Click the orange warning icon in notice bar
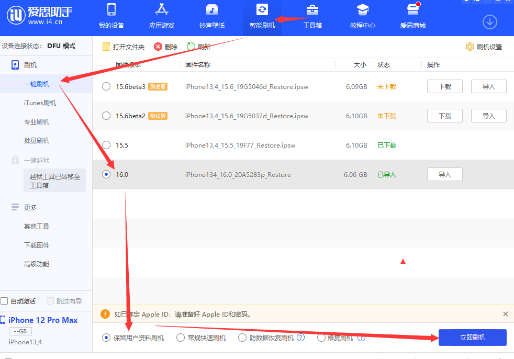The width and height of the screenshot is (514, 359). [x=105, y=314]
